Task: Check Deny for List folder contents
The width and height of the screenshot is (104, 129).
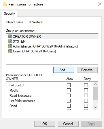Action: (x=86, y=101)
